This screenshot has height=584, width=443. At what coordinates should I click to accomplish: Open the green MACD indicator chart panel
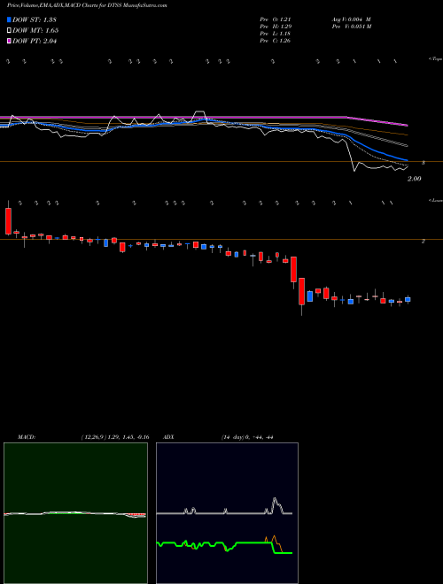coord(75,513)
